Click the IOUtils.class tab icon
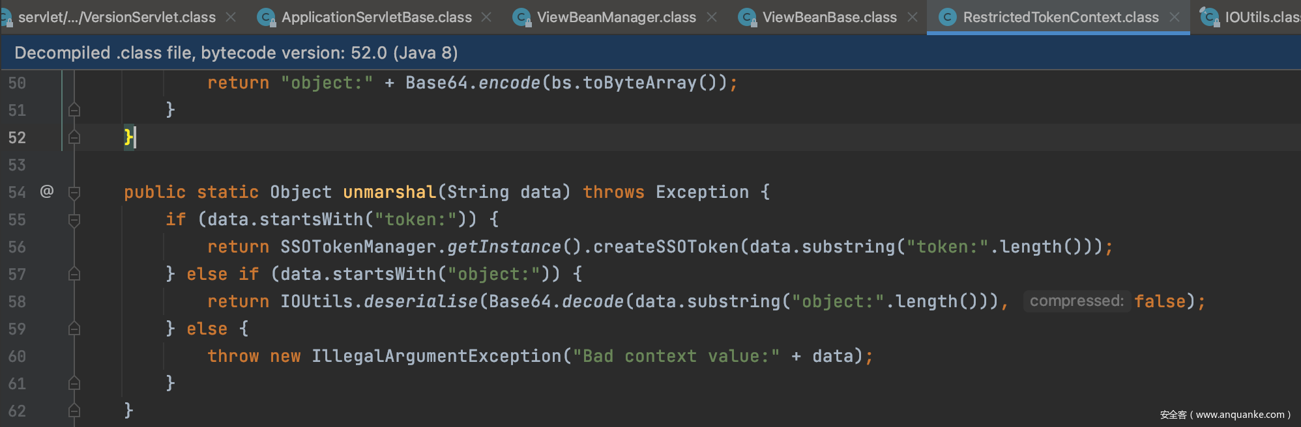 click(1210, 17)
